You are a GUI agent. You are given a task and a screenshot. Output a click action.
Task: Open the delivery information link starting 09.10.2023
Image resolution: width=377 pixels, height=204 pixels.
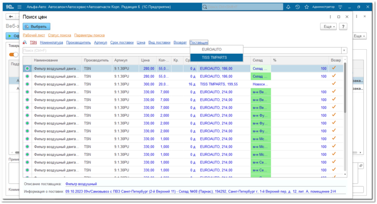click(x=201, y=191)
